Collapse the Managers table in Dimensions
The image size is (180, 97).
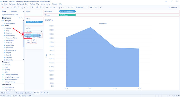(x=1, y=21)
